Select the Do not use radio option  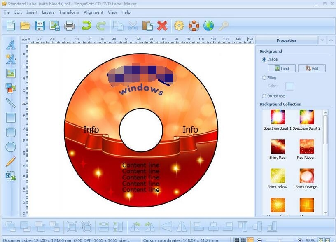(264, 96)
